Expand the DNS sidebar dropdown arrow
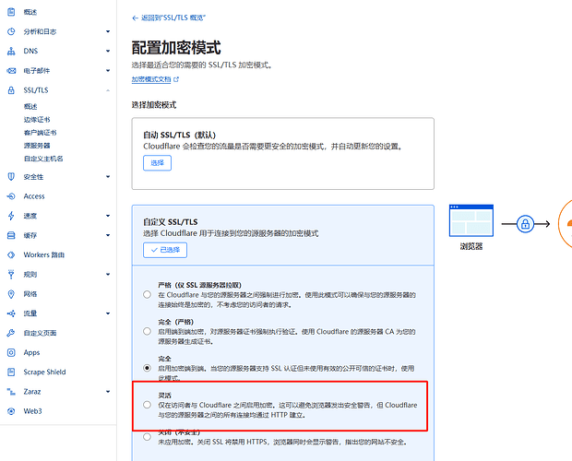Image resolution: width=572 pixels, height=461 pixels. [108, 51]
